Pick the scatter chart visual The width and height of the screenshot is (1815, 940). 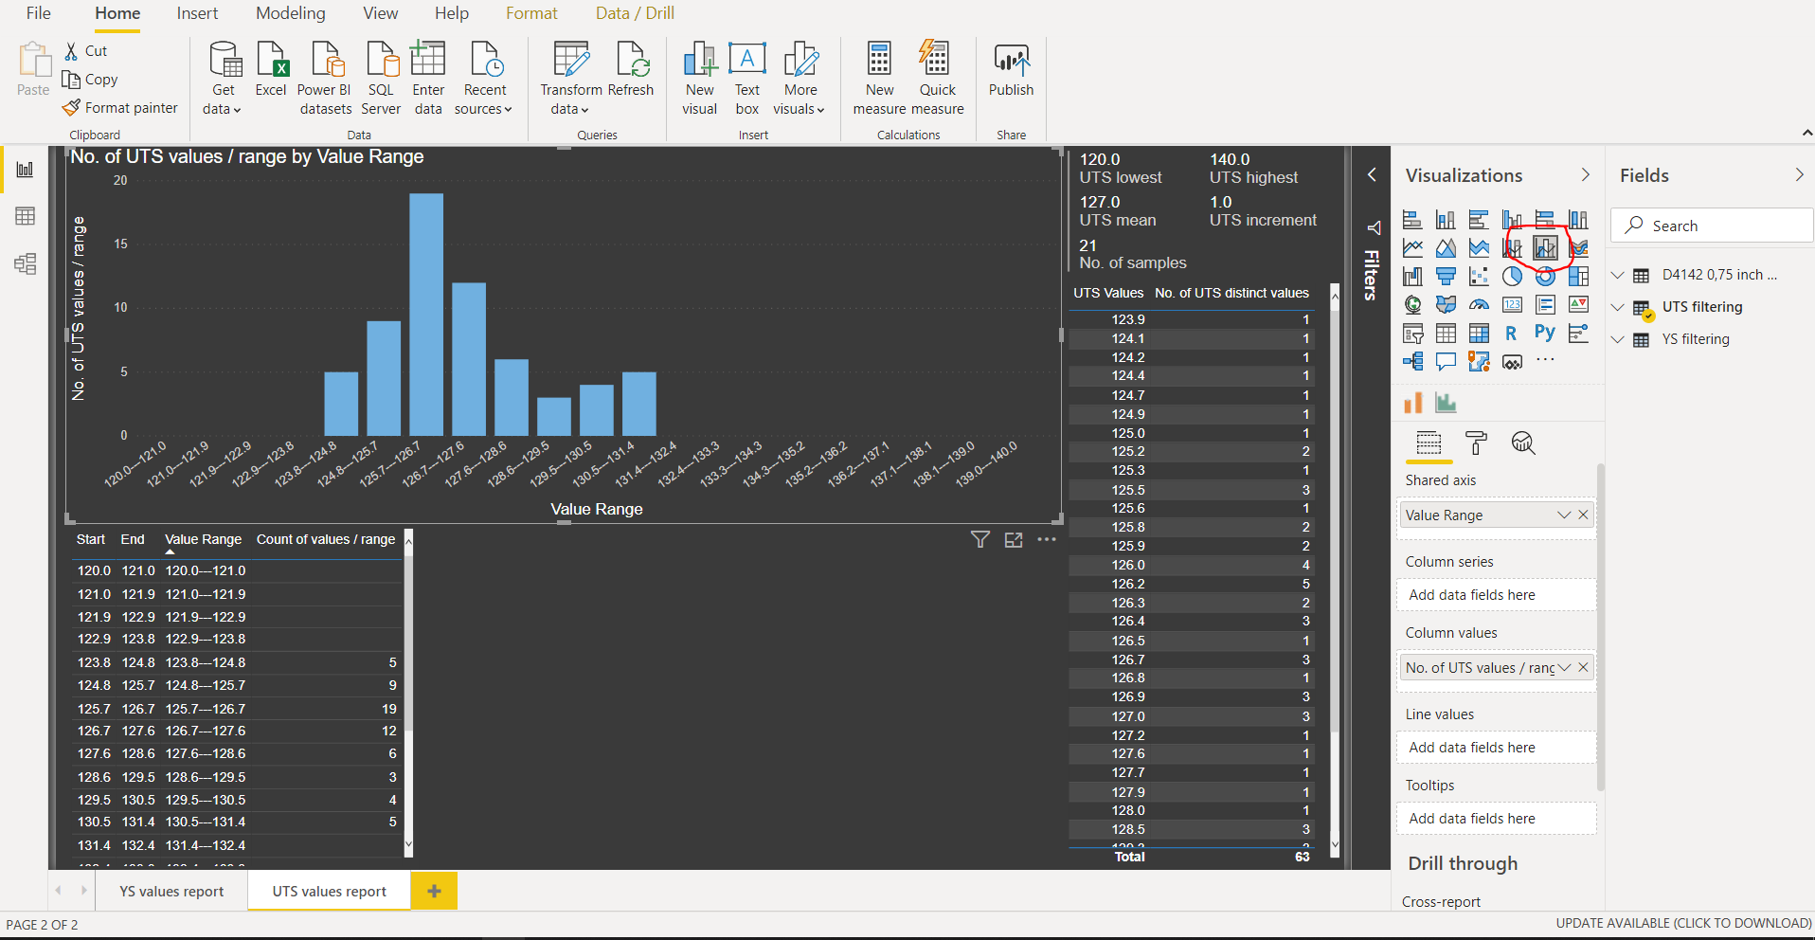pos(1479,277)
